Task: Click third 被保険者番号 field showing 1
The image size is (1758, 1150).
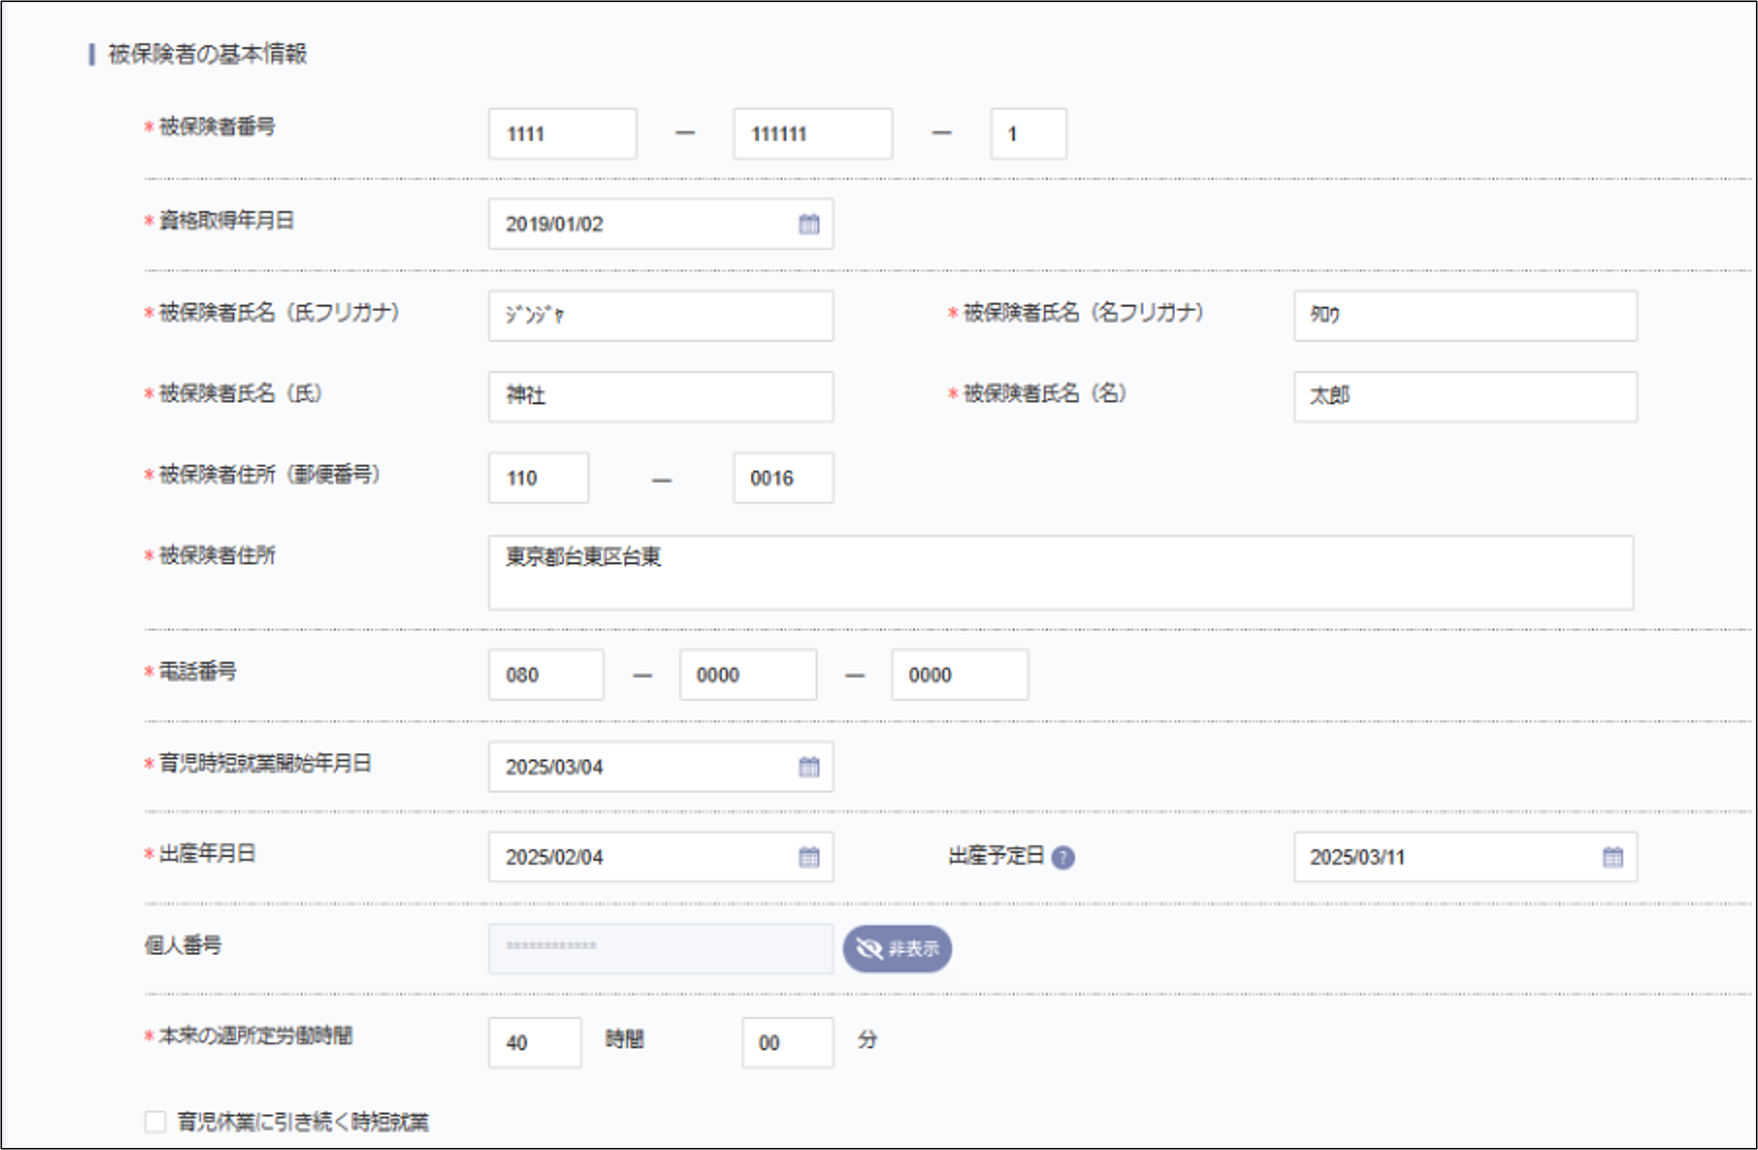Action: (1028, 134)
